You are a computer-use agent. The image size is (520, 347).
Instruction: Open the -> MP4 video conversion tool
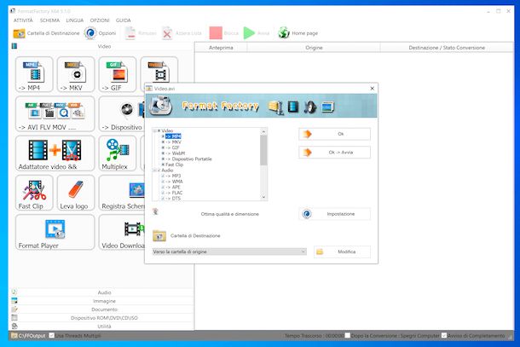pos(34,74)
